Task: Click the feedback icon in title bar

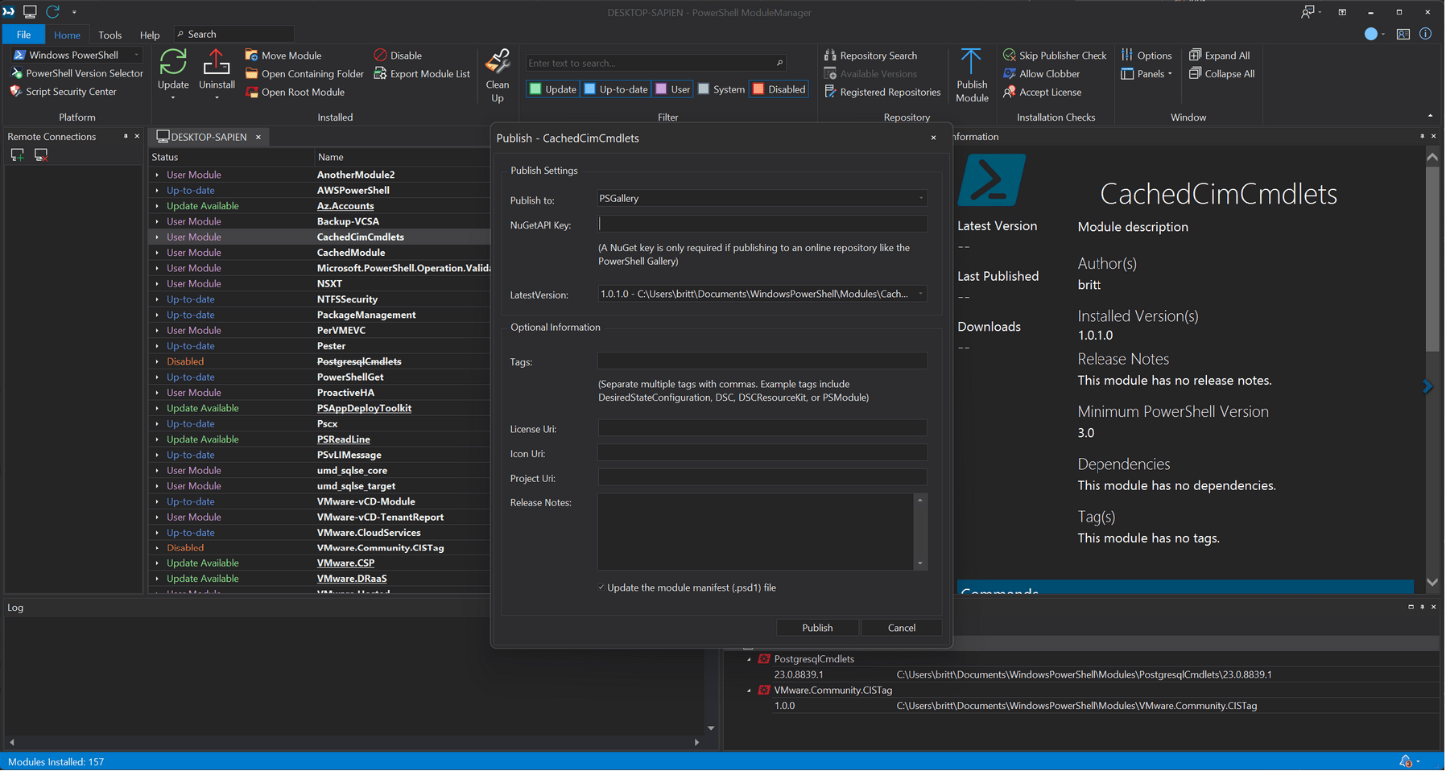Action: tap(1308, 11)
